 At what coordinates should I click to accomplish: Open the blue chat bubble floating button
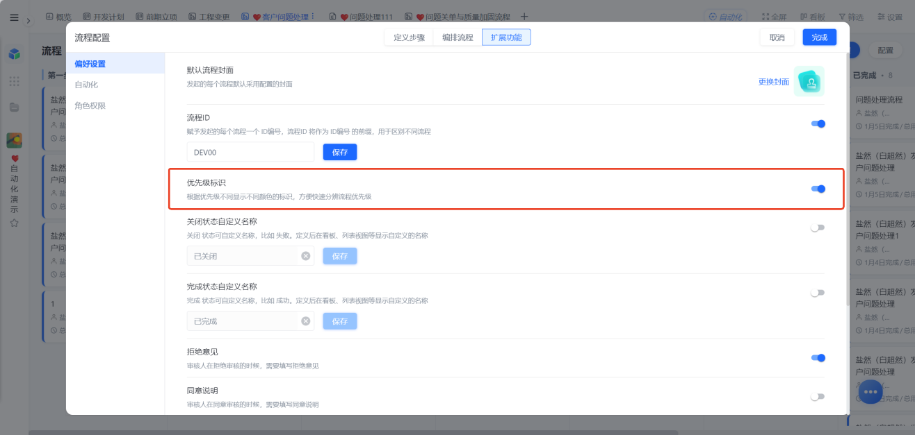coord(871,392)
